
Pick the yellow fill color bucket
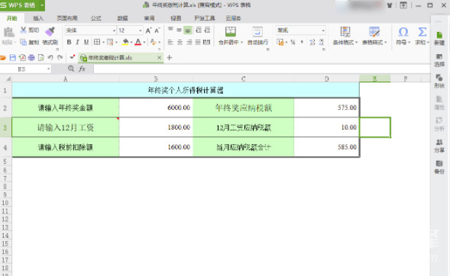(125, 42)
